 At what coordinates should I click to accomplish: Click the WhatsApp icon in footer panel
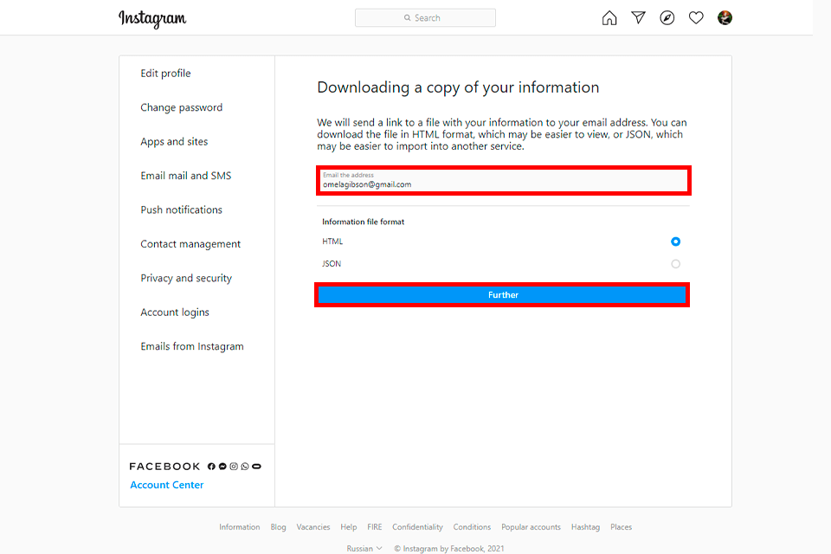coord(245,467)
